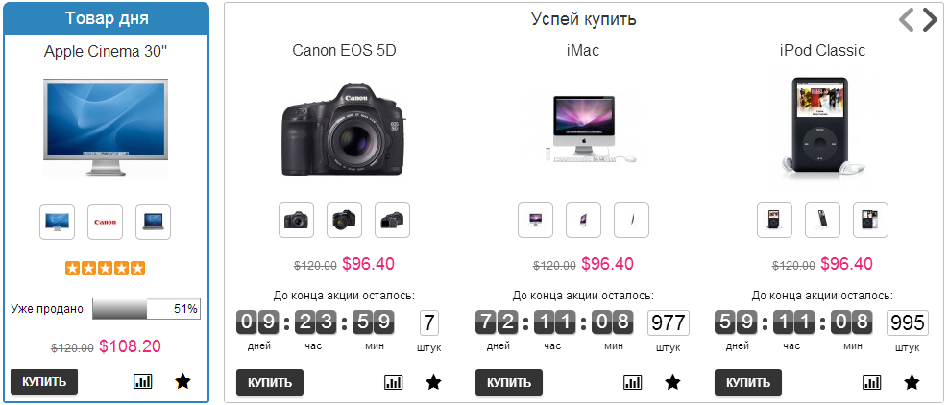
Task: Add iPod Classic to wishlist star
Action: (x=912, y=383)
